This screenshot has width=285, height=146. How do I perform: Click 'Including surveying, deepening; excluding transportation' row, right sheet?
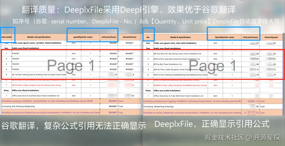click(x=192, y=113)
